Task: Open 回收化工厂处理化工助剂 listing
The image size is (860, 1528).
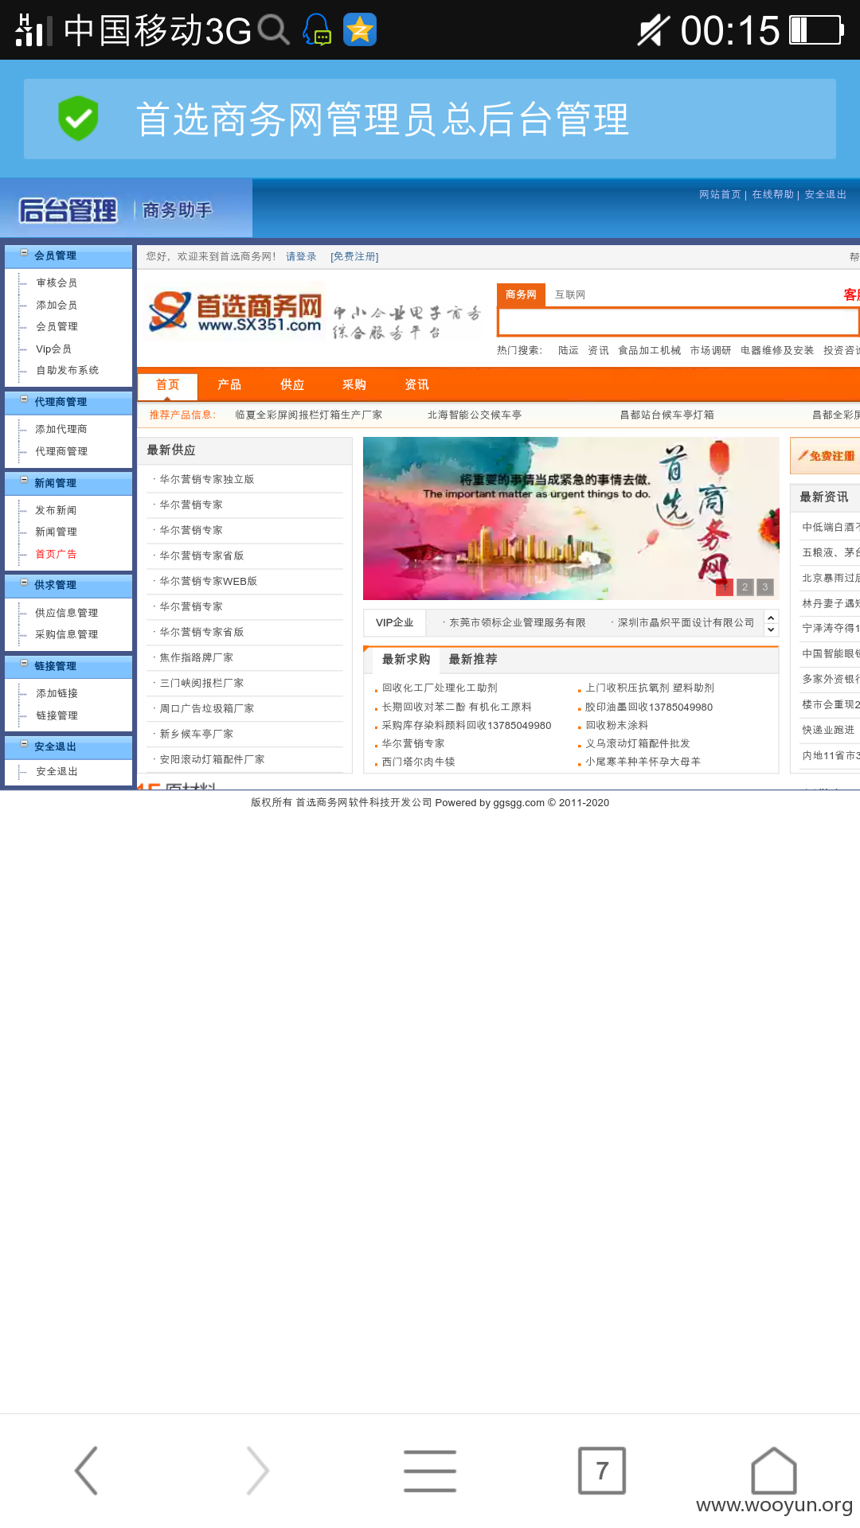Action: [440, 688]
